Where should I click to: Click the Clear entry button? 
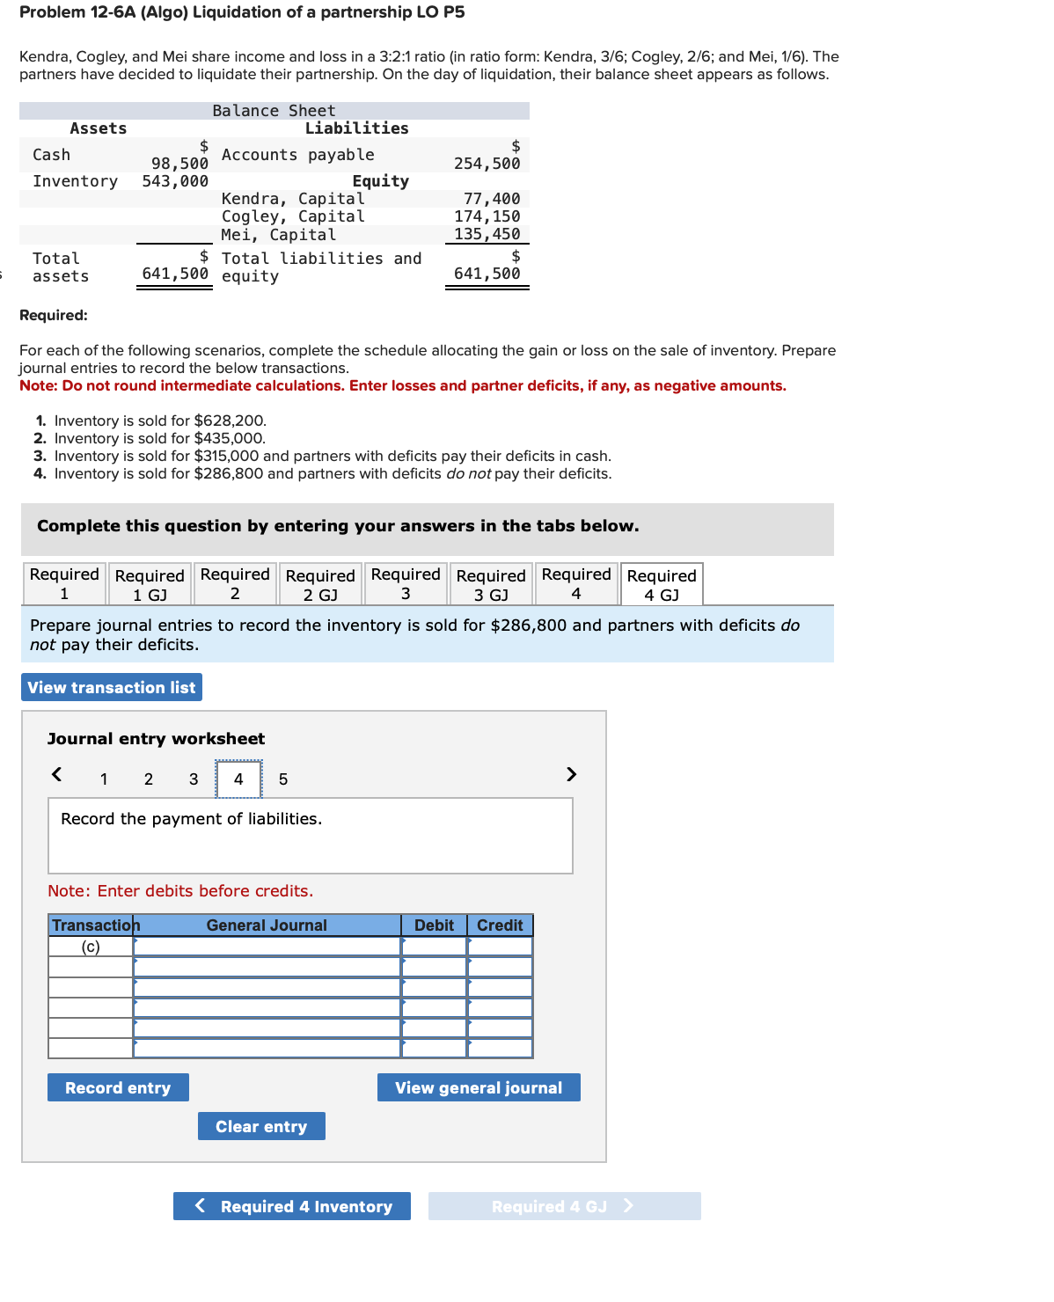260,1126
